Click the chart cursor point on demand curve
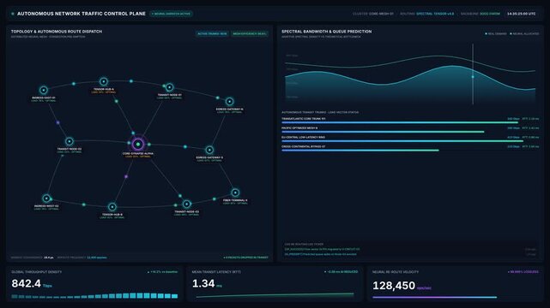 click(x=473, y=76)
